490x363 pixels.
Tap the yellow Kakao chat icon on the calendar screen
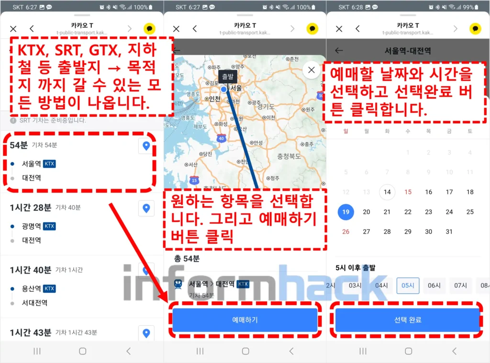pyautogui.click(x=475, y=29)
